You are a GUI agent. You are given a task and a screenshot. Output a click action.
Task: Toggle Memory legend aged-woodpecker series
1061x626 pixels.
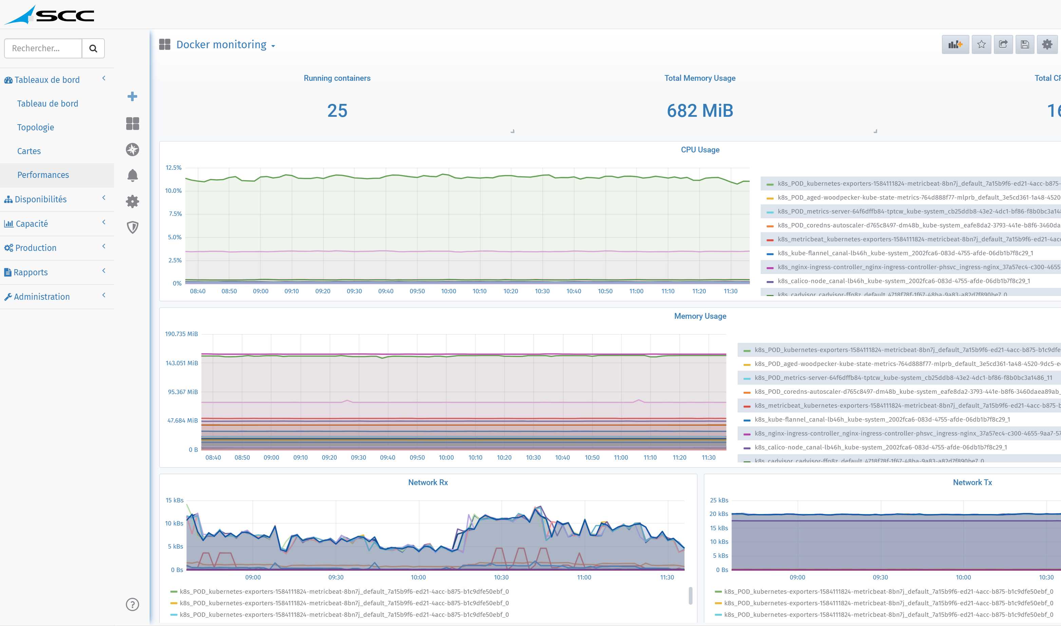tap(908, 364)
